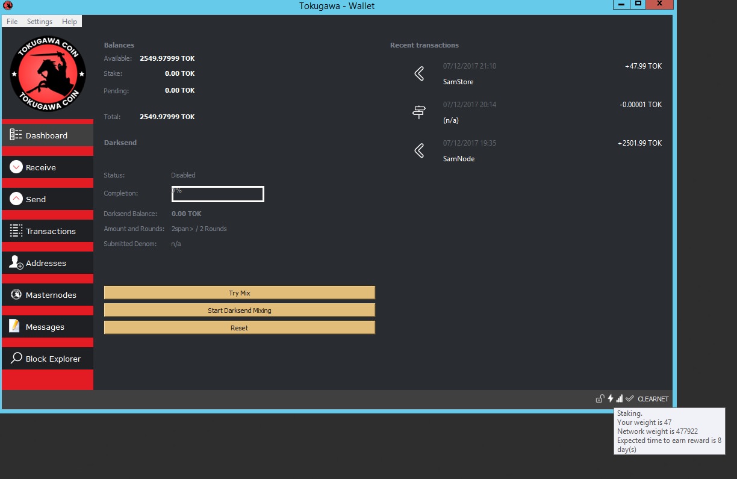Click the Recent transactions heading

(x=424, y=45)
